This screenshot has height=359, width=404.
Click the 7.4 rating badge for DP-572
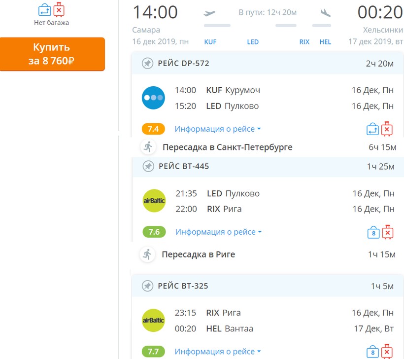coord(153,129)
